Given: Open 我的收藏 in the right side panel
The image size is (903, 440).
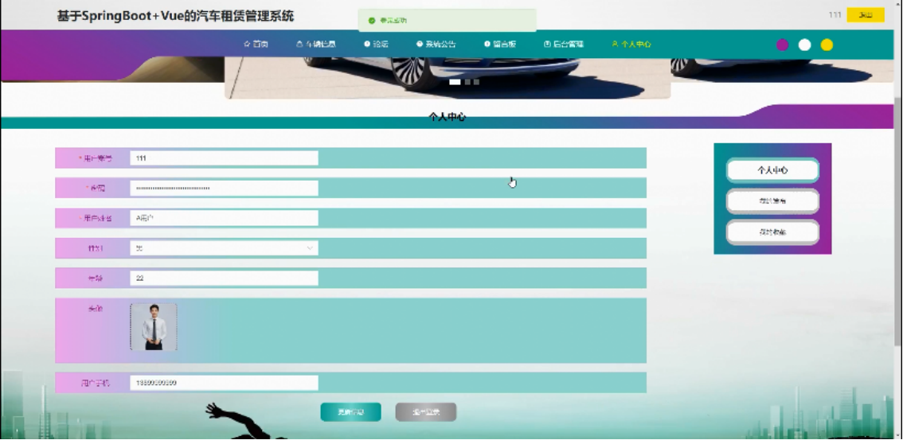Looking at the screenshot, I should pyautogui.click(x=773, y=232).
